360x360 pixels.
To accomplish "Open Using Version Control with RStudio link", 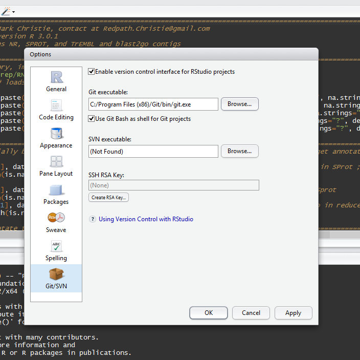I will (146, 219).
